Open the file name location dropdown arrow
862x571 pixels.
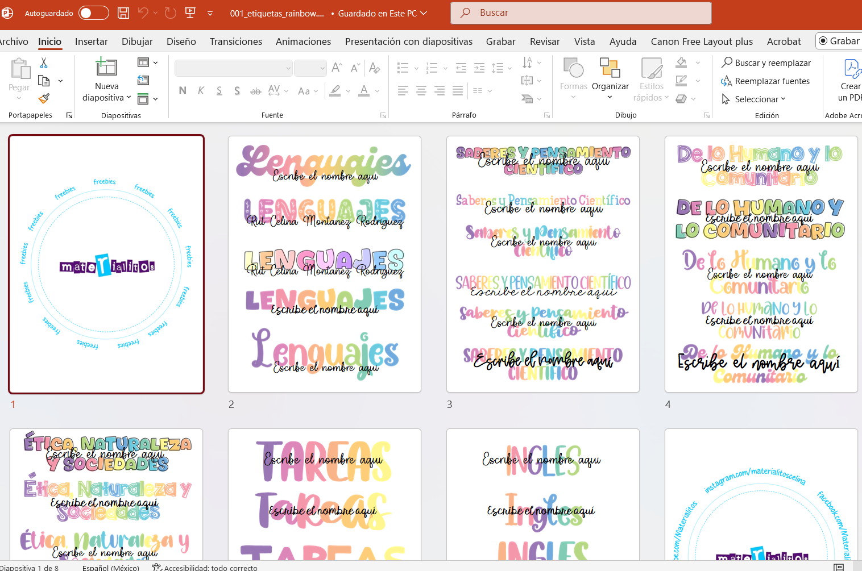(x=424, y=13)
